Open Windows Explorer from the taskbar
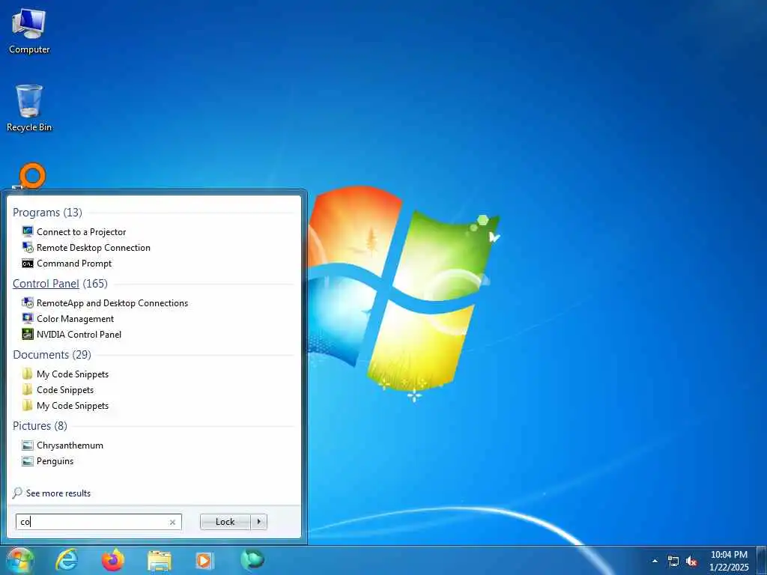The width and height of the screenshot is (767, 575). coord(159,561)
